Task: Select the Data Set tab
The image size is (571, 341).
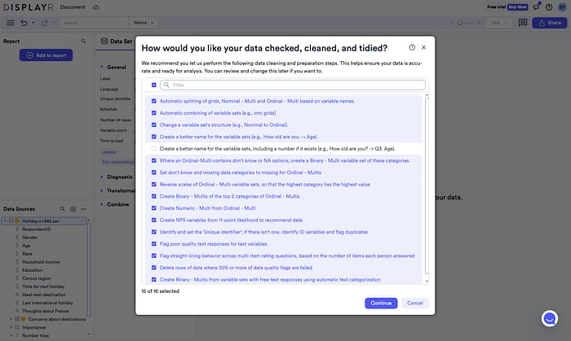Action: point(117,41)
